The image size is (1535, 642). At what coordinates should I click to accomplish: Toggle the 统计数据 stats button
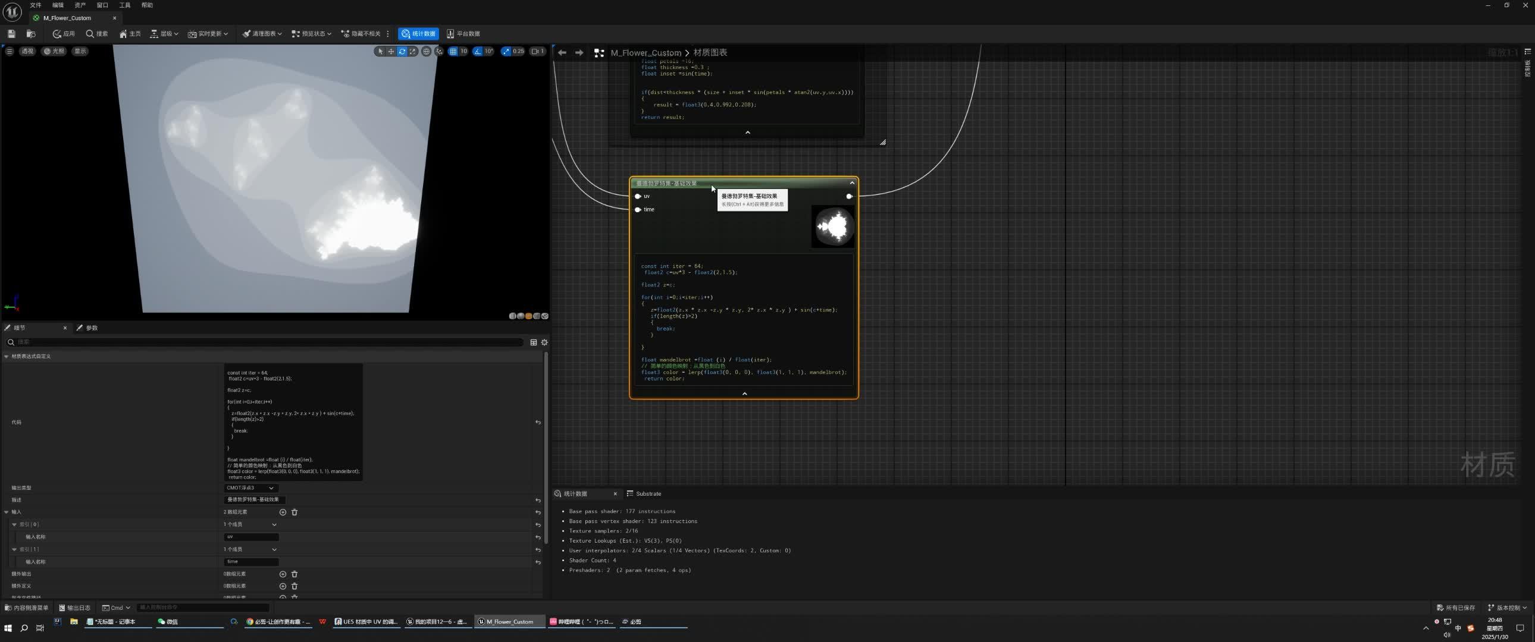click(418, 34)
